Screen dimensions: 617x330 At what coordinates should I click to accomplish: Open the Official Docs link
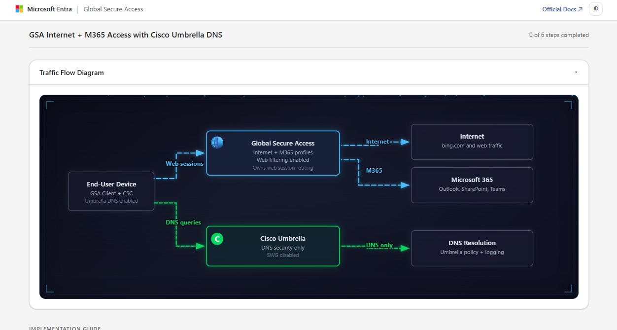562,9
